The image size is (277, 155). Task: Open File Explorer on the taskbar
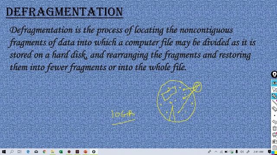click(52, 152)
